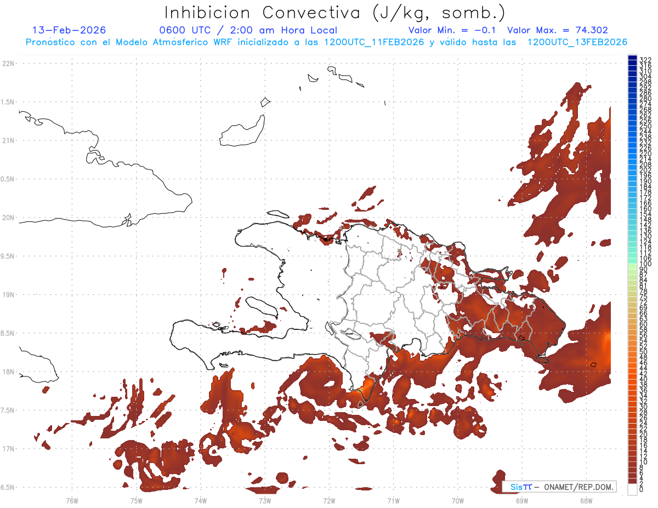658x508 pixels.
Task: Click the '22N' latitude label
Action: (x=8, y=64)
